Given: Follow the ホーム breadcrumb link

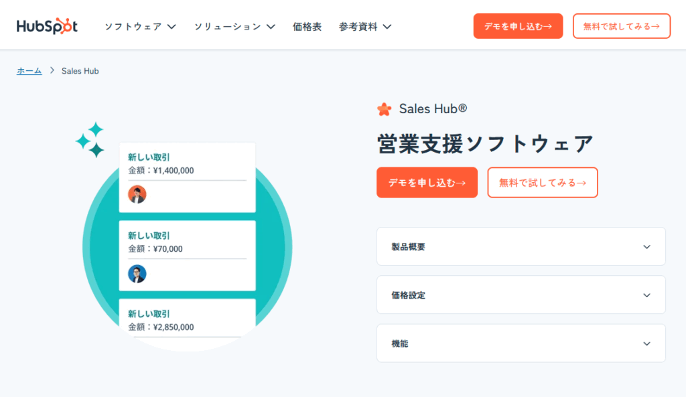Looking at the screenshot, I should [29, 71].
